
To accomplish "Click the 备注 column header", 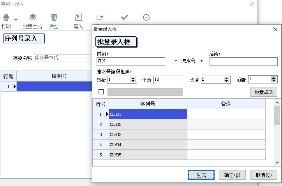I will pos(226,104).
